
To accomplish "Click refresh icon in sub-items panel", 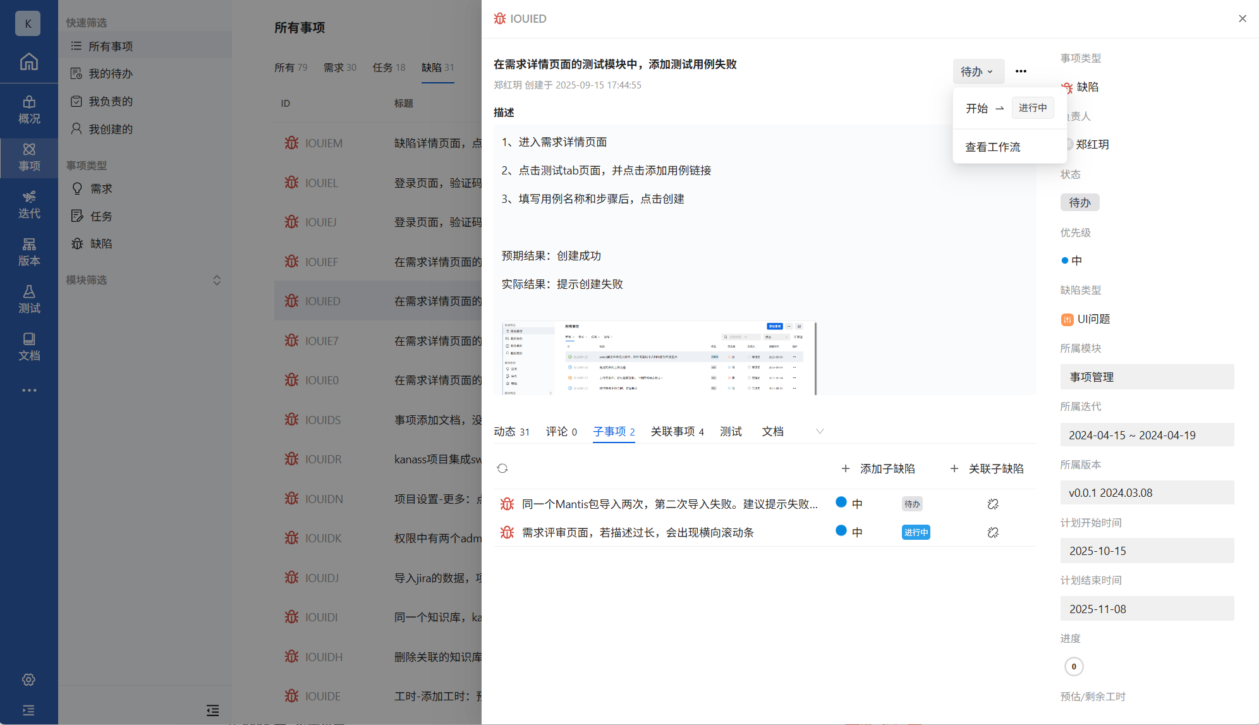I will point(502,468).
